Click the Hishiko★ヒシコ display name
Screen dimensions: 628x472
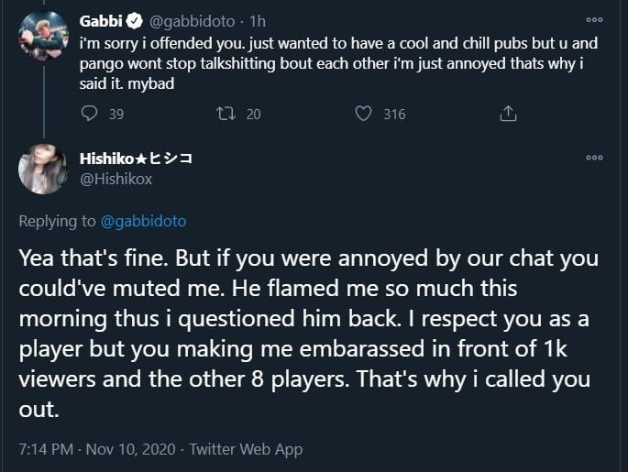(136, 159)
